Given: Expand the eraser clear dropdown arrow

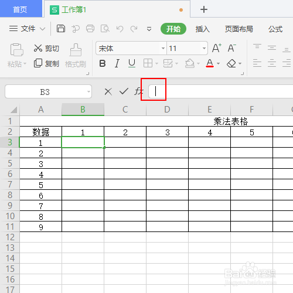Looking at the screenshot, I should [x=240, y=63].
